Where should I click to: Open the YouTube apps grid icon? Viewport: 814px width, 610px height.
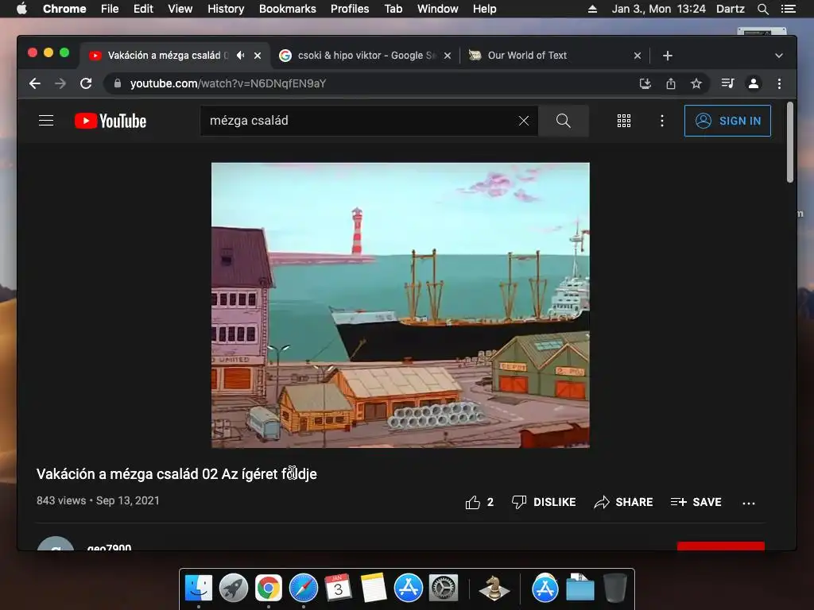pyautogui.click(x=623, y=121)
